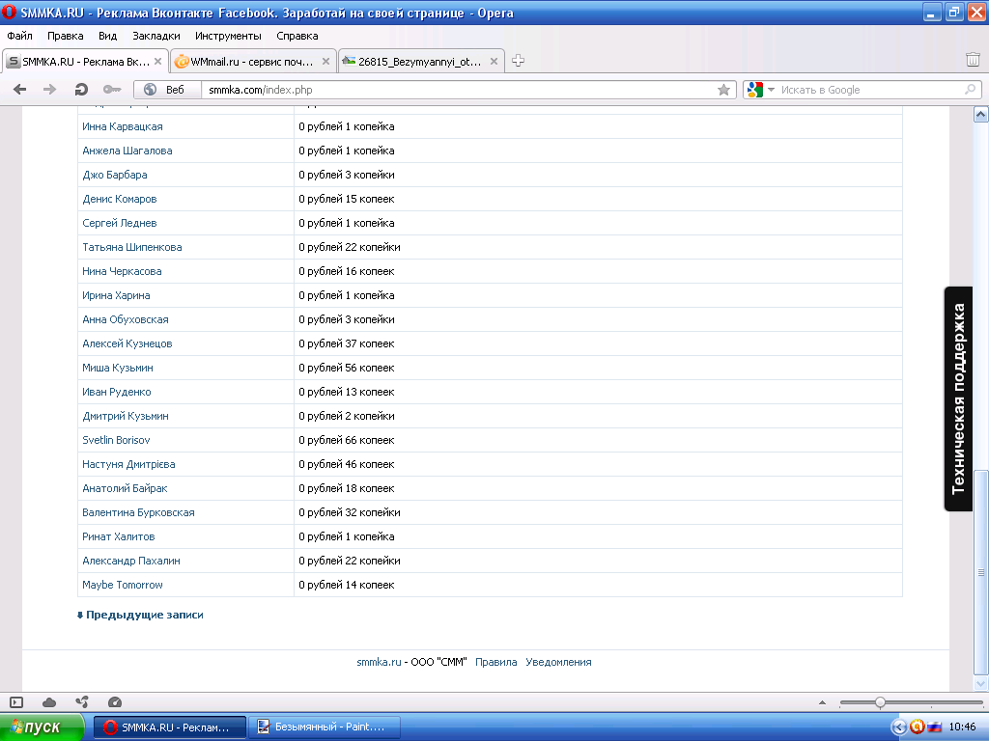
Task: Open the Инструменты menu
Action: click(228, 36)
